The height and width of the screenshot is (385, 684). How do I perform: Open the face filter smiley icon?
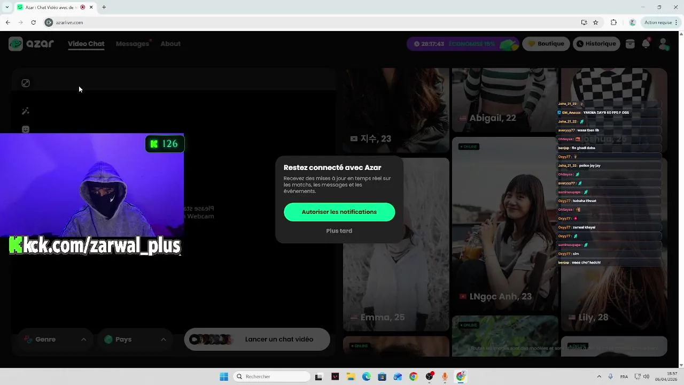coord(26,129)
